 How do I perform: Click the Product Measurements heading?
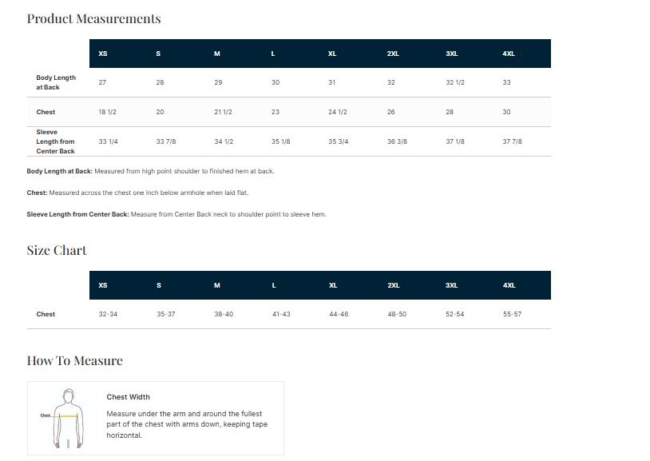(93, 18)
